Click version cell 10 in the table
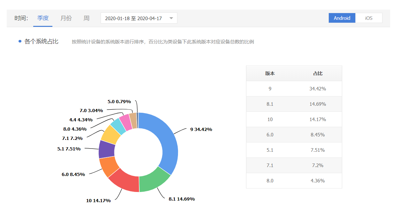This screenshot has width=409, height=222. pyautogui.click(x=270, y=119)
